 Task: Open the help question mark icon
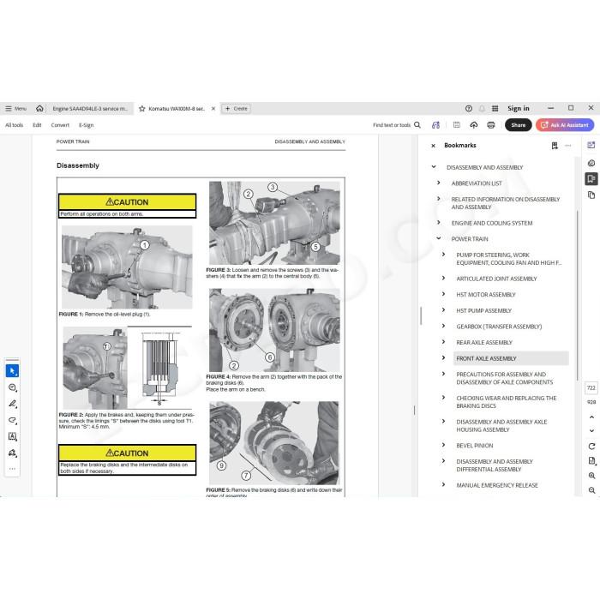(469, 109)
